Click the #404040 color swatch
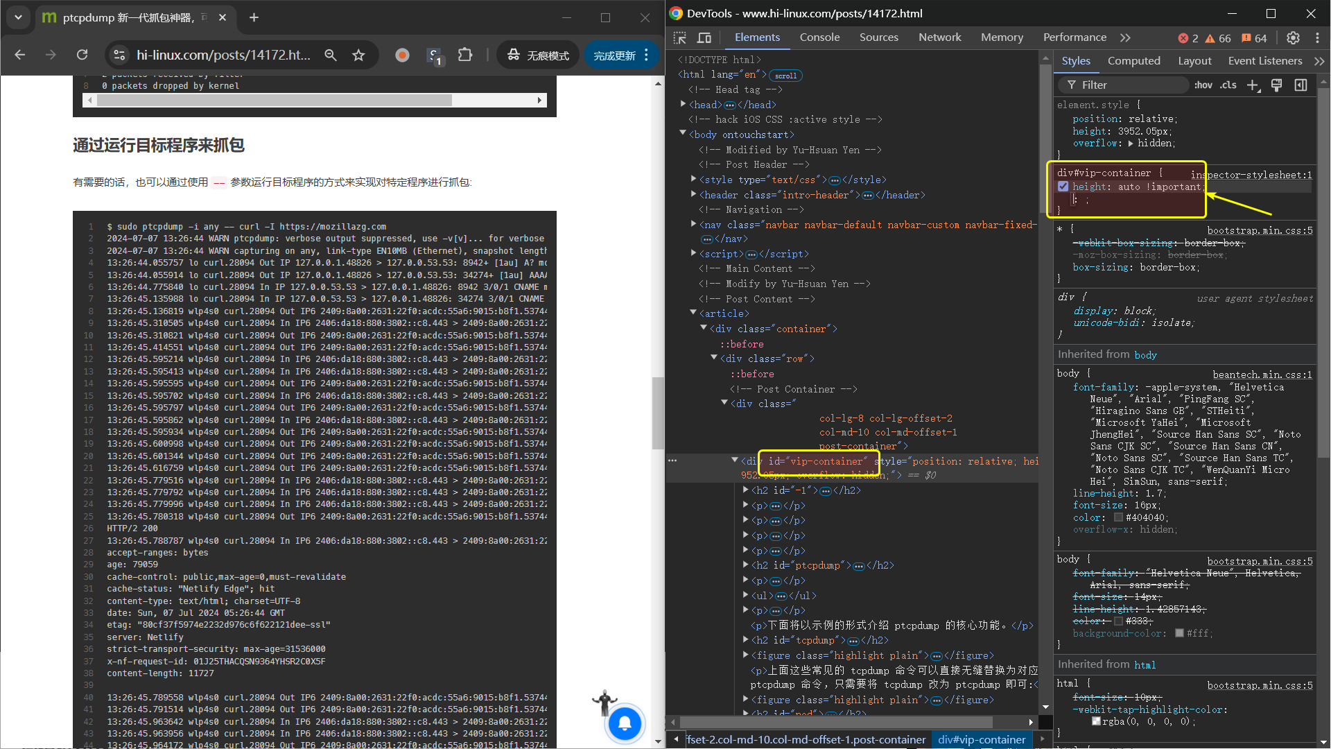 [x=1118, y=517]
